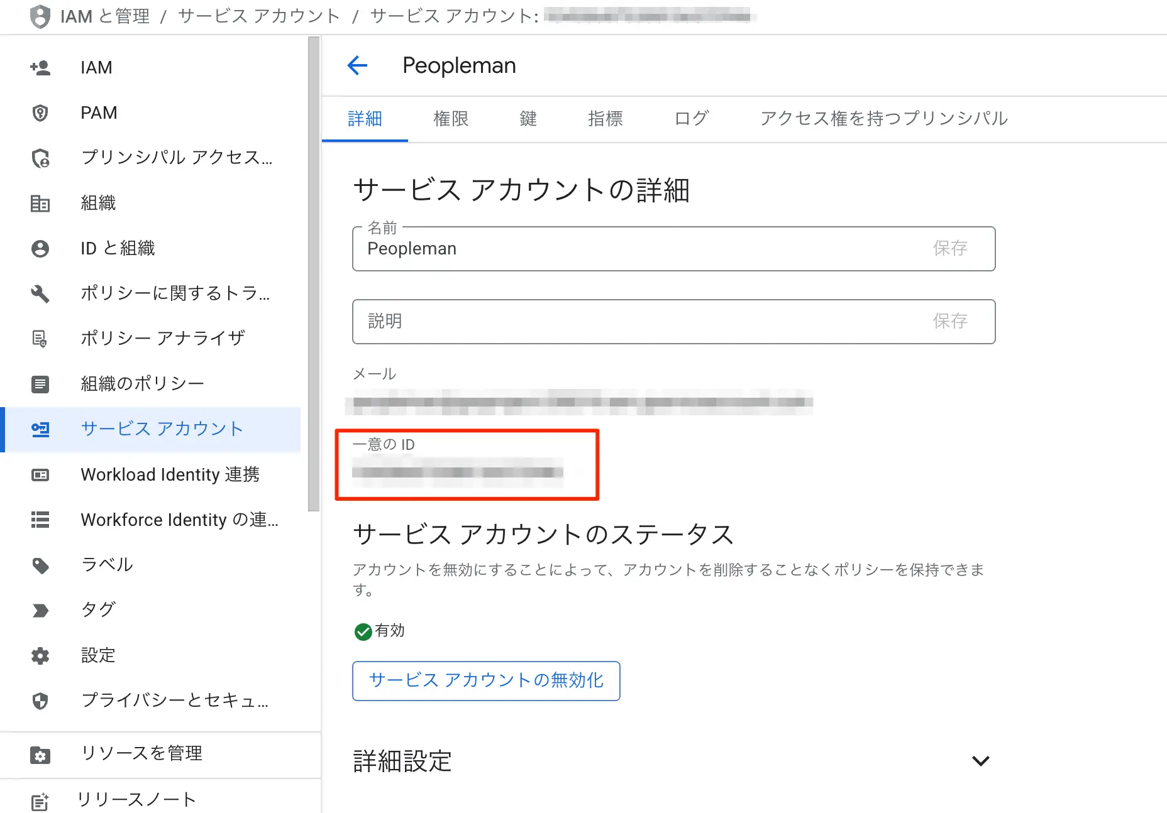Image resolution: width=1167 pixels, height=813 pixels.
Task: Click the PAM shield icon
Action: pos(40,113)
